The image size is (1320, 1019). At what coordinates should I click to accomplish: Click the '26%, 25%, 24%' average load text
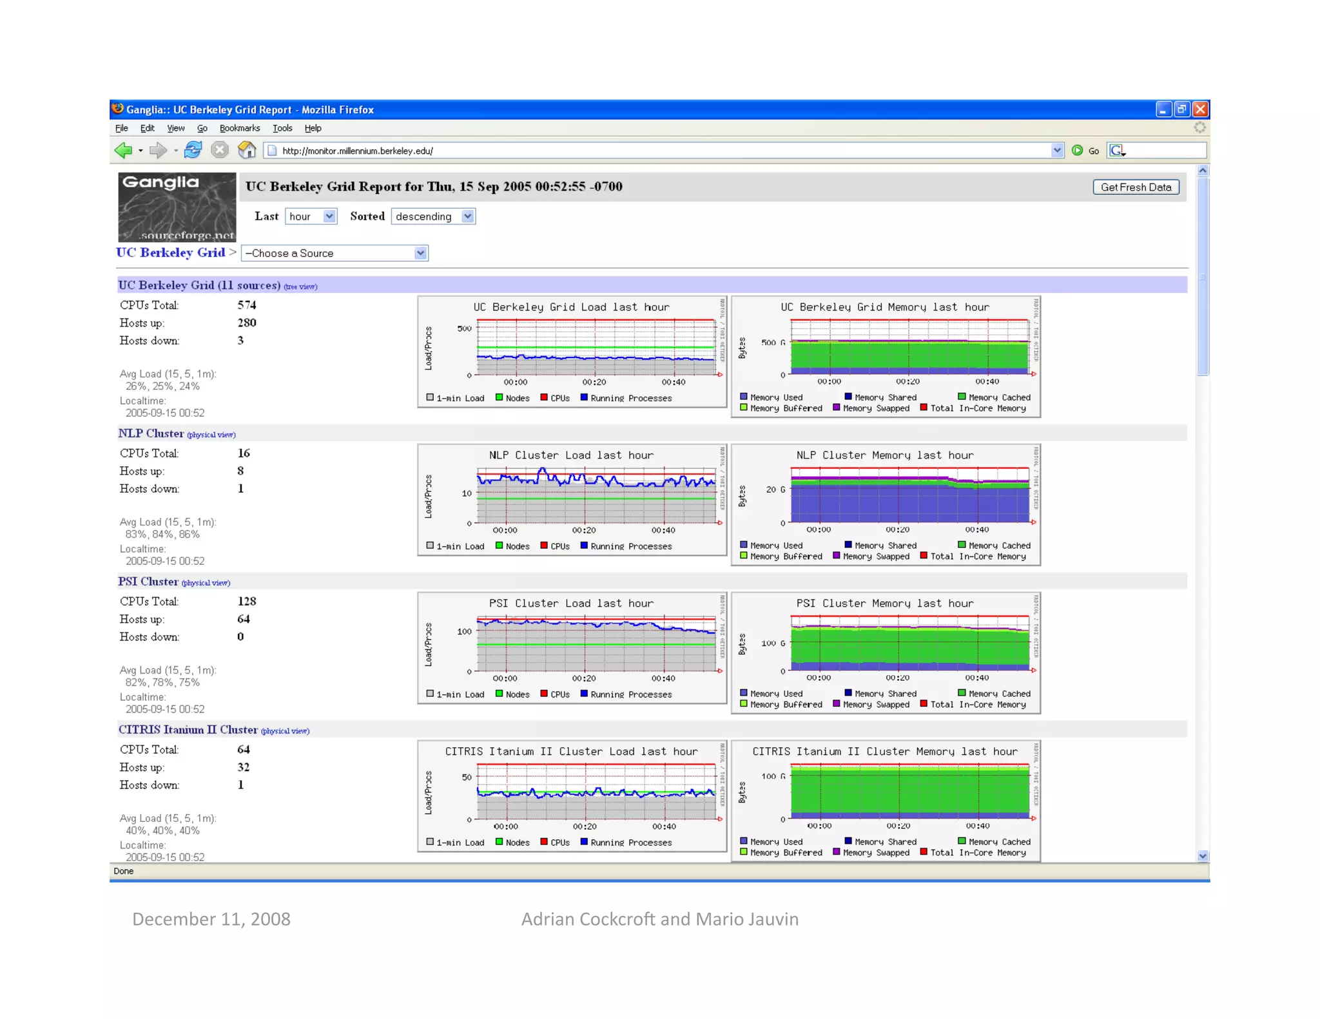click(162, 386)
